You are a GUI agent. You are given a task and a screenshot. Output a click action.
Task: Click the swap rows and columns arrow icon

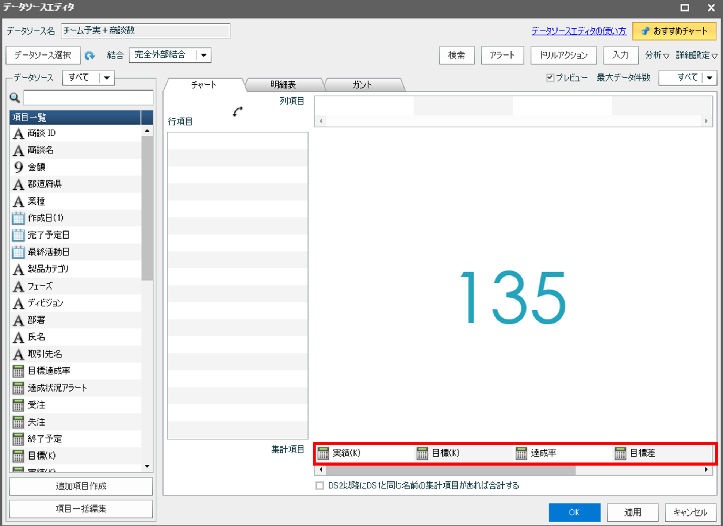[x=238, y=111]
